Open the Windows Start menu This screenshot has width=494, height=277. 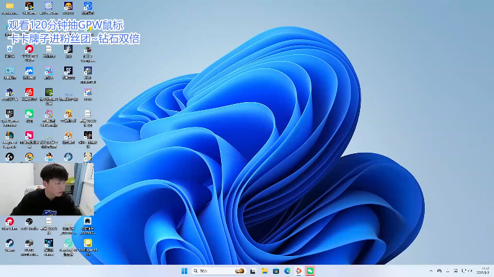click(x=184, y=271)
